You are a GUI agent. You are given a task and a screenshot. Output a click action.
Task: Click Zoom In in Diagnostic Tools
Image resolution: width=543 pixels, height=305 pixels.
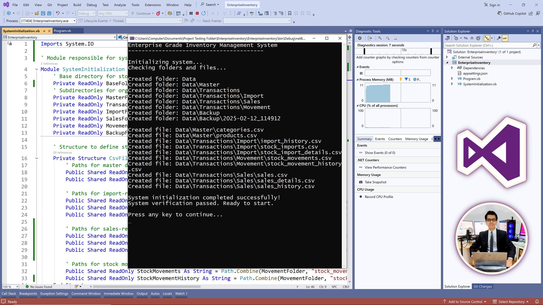tap(380, 38)
